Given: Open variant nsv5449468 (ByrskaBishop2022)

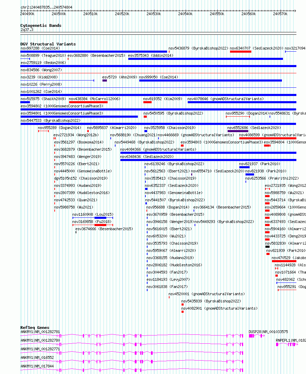Looking at the screenshot, I should click(144, 142).
